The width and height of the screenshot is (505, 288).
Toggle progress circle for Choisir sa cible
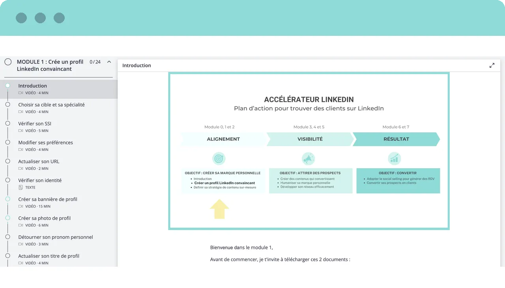(7, 104)
